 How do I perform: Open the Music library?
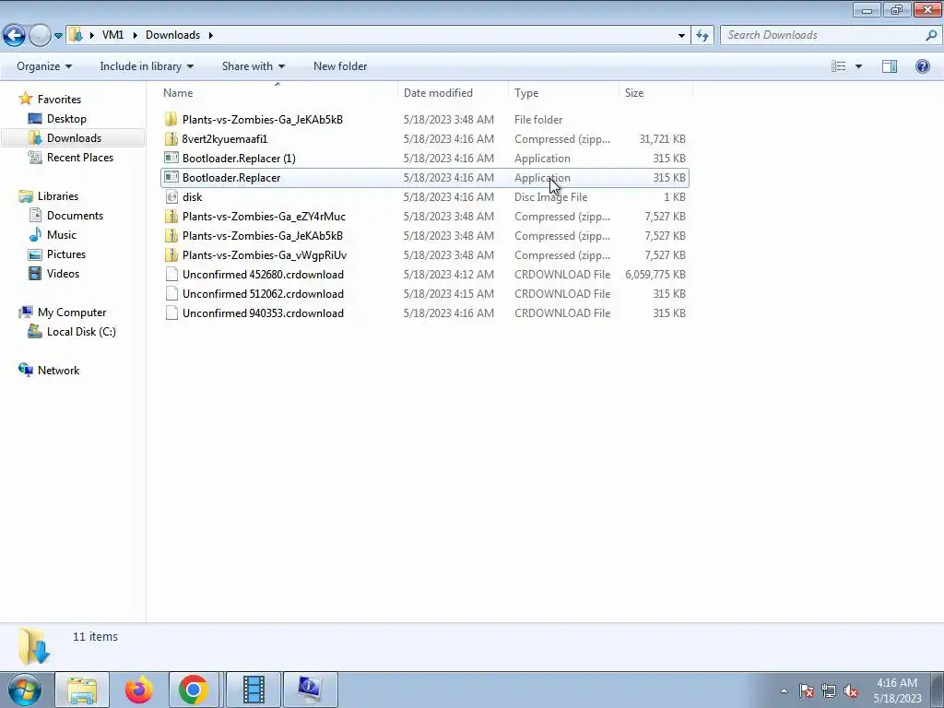coord(62,235)
